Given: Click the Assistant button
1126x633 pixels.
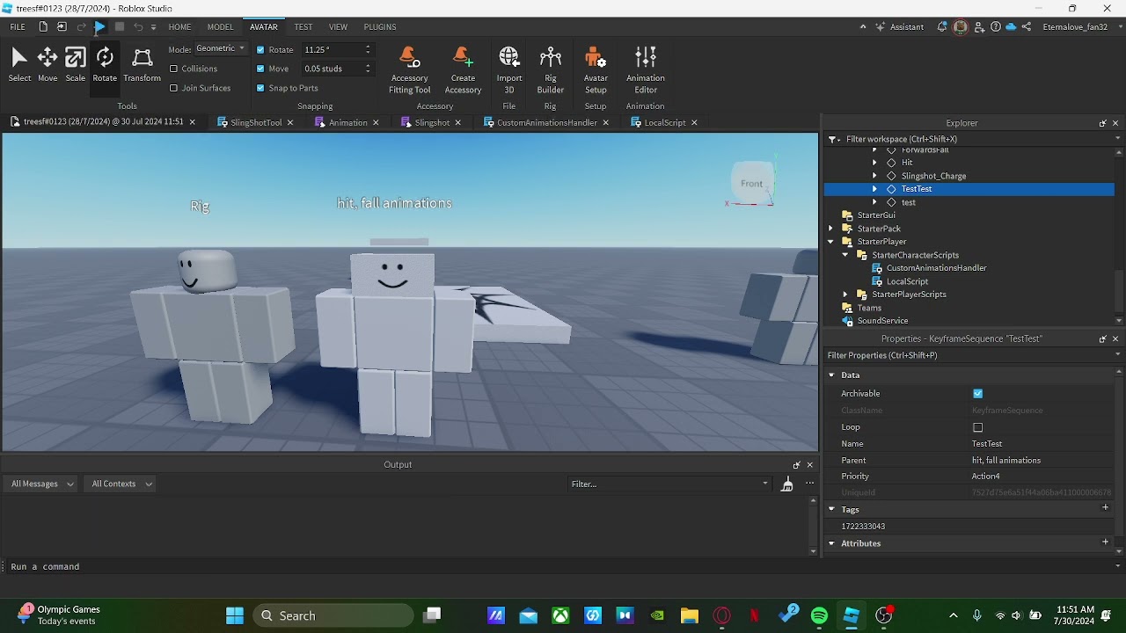Looking at the screenshot, I should pos(901,27).
